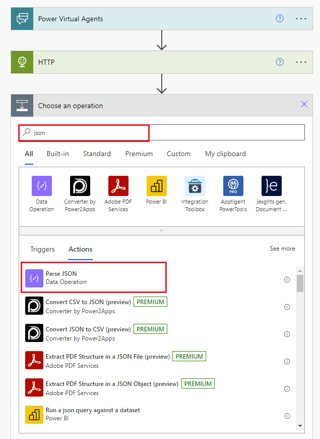Pick the Power BI connector icon

click(156, 186)
